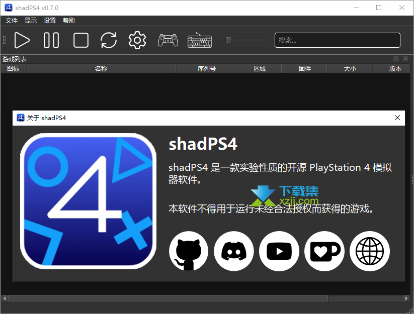Open controller configuration icon
The width and height of the screenshot is (414, 314).
tap(168, 40)
